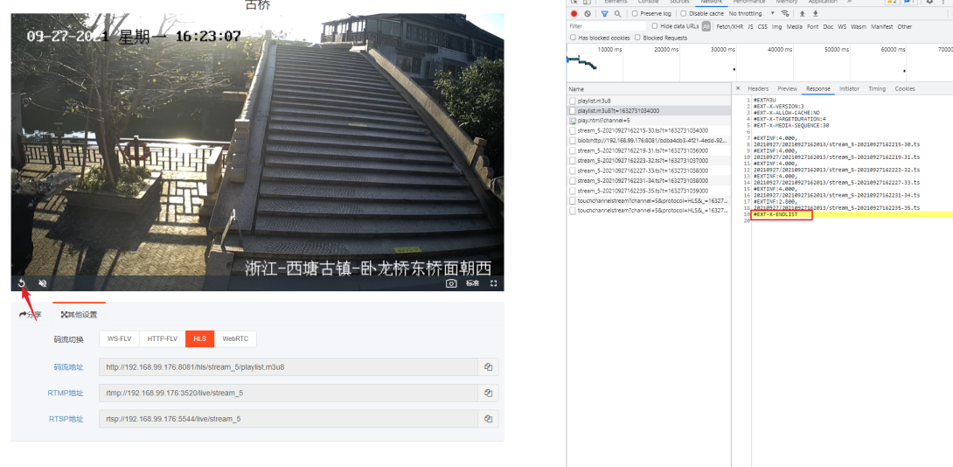The height and width of the screenshot is (467, 953).
Task: Take a snapshot with the camera icon
Action: [x=451, y=283]
